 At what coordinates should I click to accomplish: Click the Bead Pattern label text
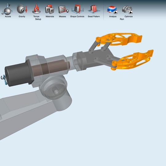94,16
